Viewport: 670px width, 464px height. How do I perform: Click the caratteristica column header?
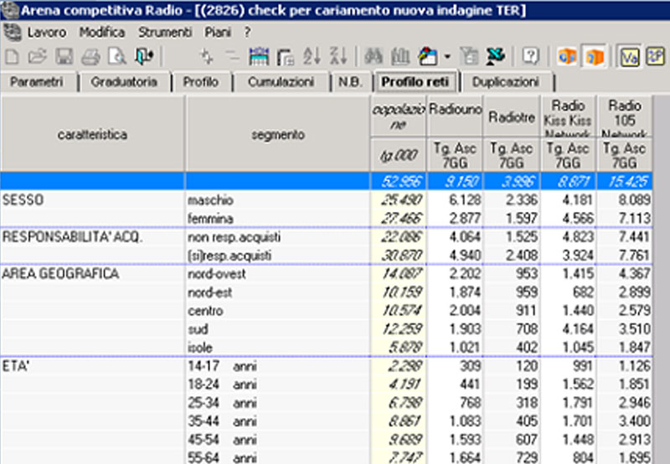click(x=93, y=134)
